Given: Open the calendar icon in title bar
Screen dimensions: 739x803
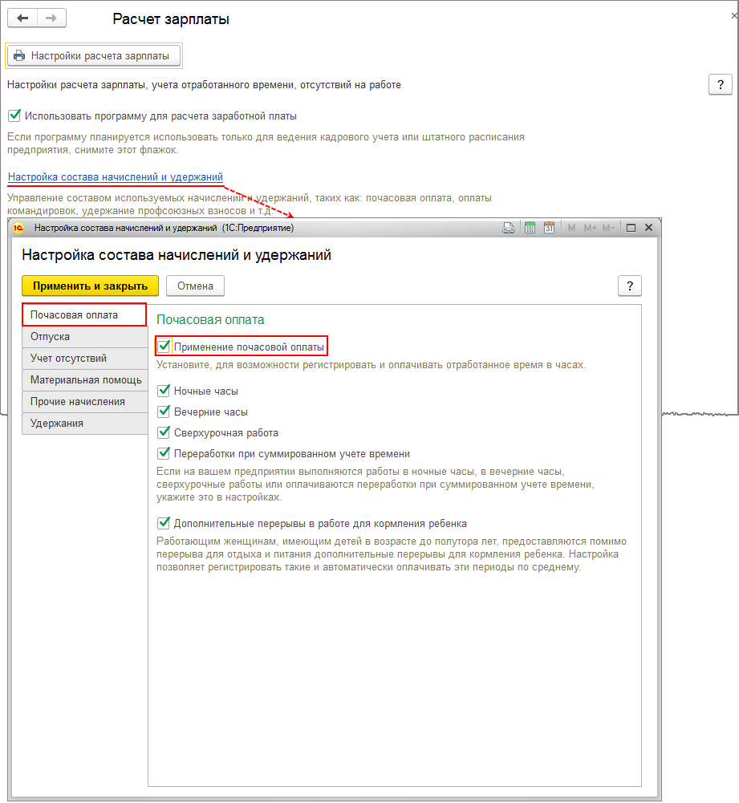Looking at the screenshot, I should (x=549, y=228).
